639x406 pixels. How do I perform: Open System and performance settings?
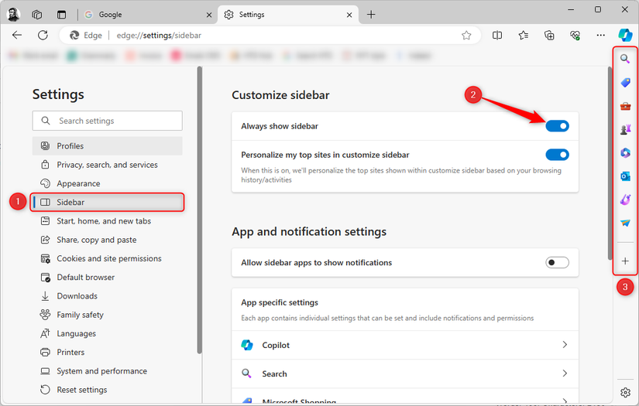point(107,371)
